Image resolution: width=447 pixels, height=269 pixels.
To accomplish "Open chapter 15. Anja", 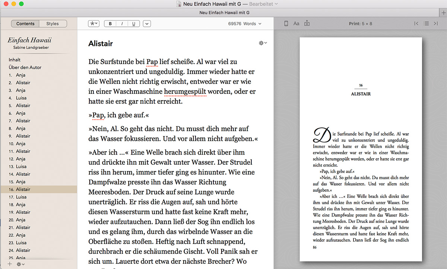I will pyautogui.click(x=38, y=182).
